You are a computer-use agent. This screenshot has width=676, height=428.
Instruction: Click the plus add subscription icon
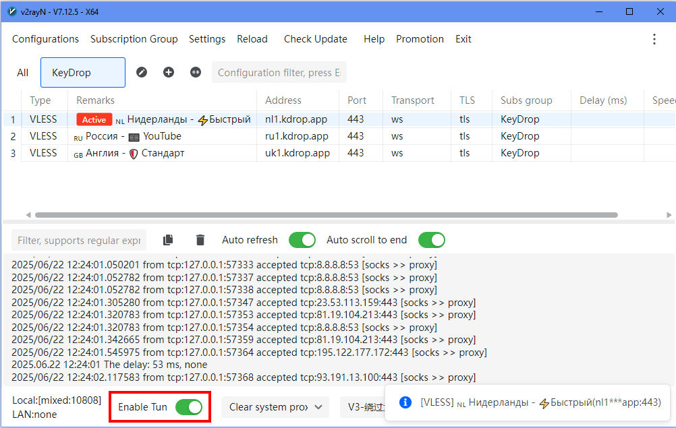tap(169, 73)
